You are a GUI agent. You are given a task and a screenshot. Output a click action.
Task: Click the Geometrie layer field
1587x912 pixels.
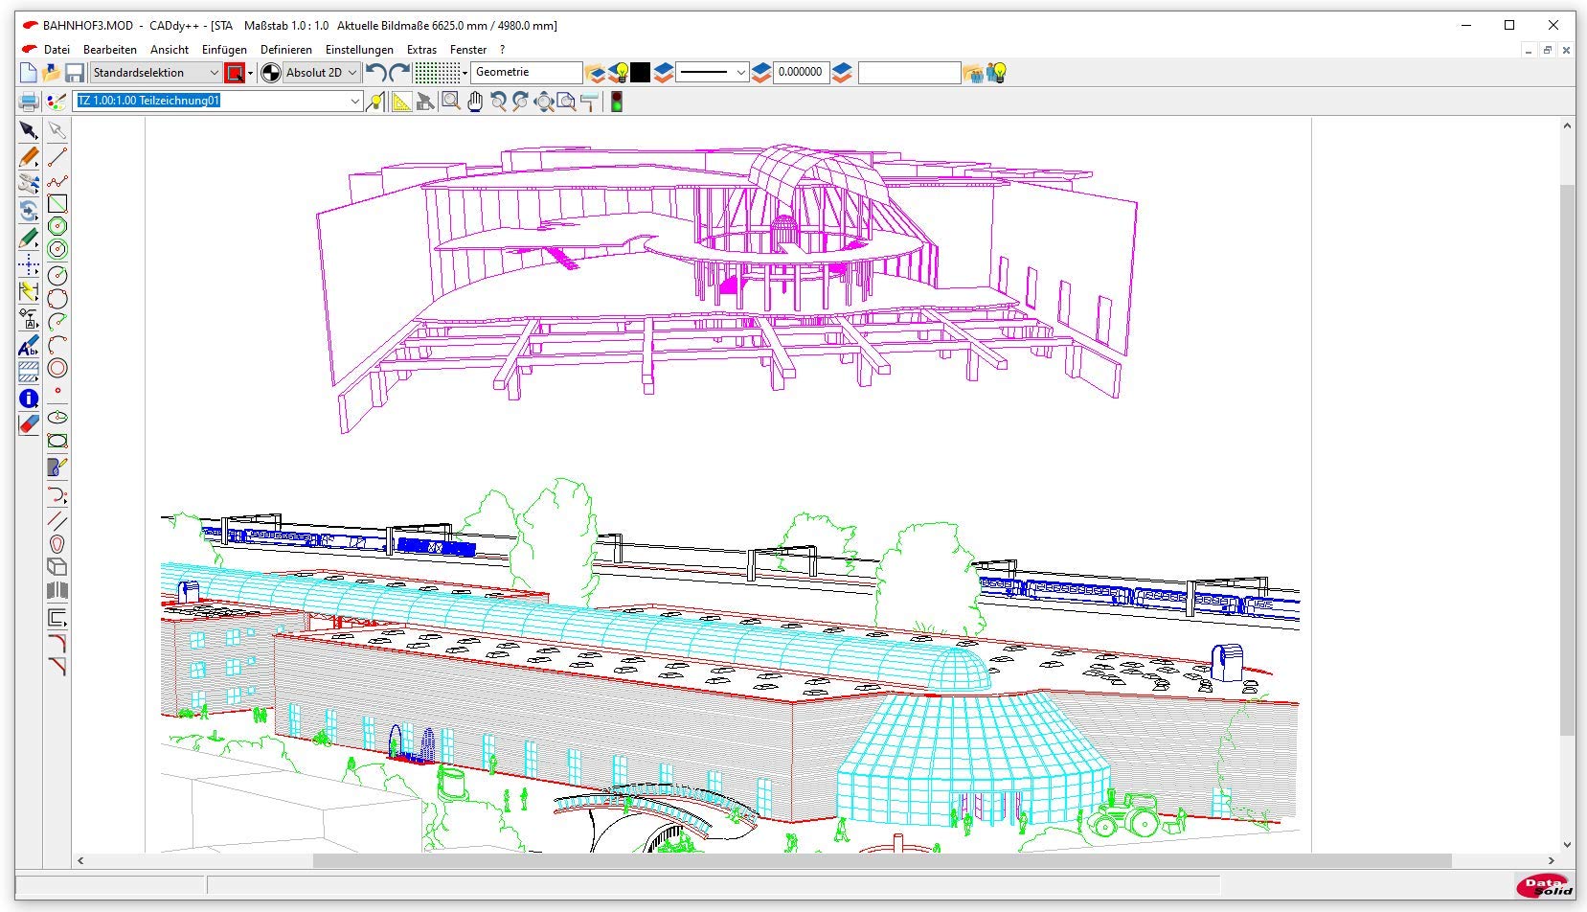(527, 73)
